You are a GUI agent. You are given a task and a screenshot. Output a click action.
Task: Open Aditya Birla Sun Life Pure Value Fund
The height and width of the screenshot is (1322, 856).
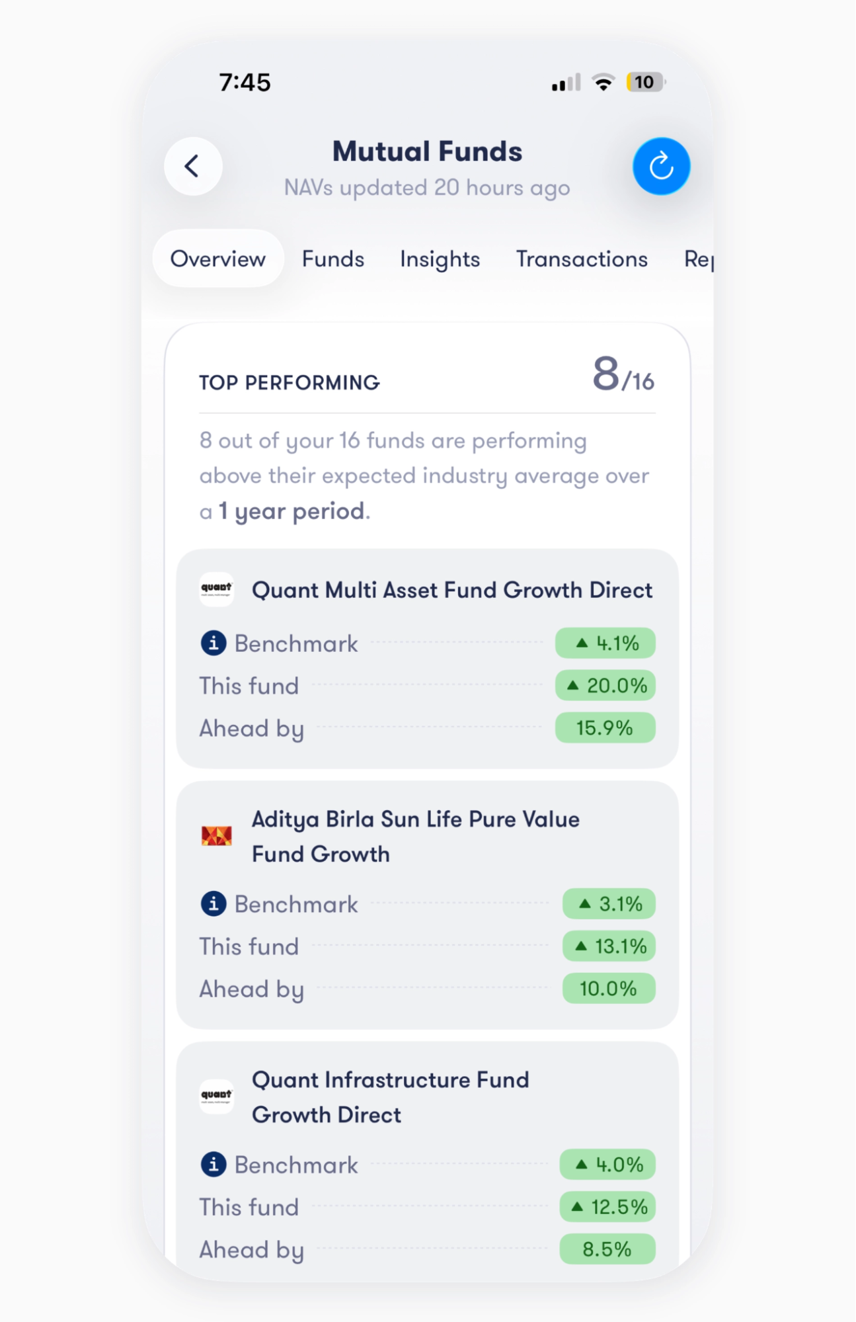click(416, 837)
